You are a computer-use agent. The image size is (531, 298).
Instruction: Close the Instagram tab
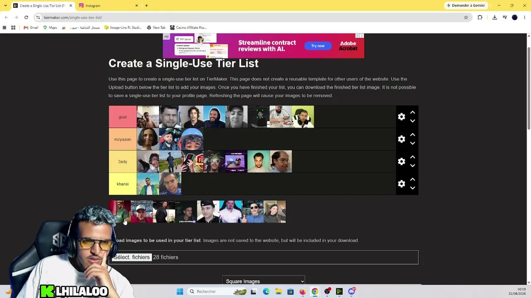[137, 6]
